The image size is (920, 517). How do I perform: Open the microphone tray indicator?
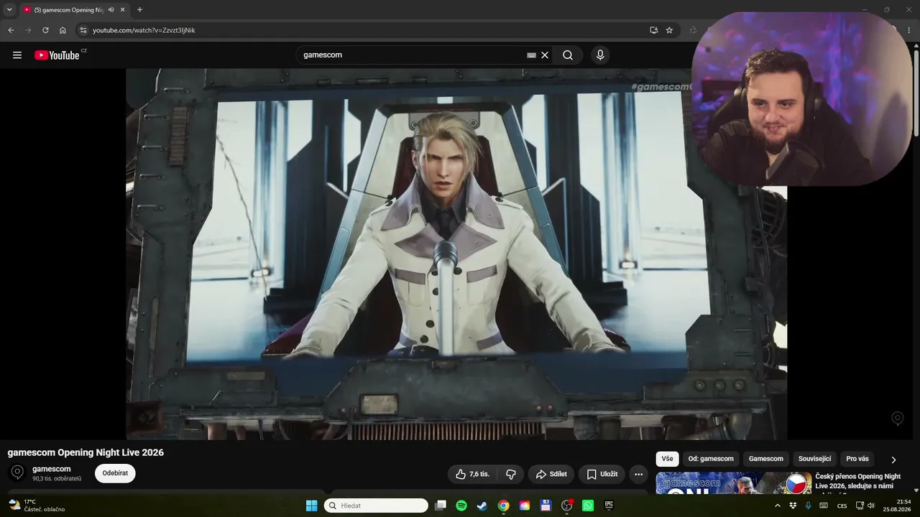point(809,506)
